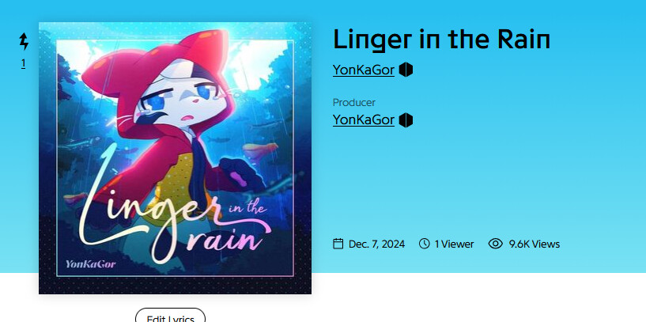Click the Linger in the Rain song title
646x322 pixels.
(x=441, y=40)
